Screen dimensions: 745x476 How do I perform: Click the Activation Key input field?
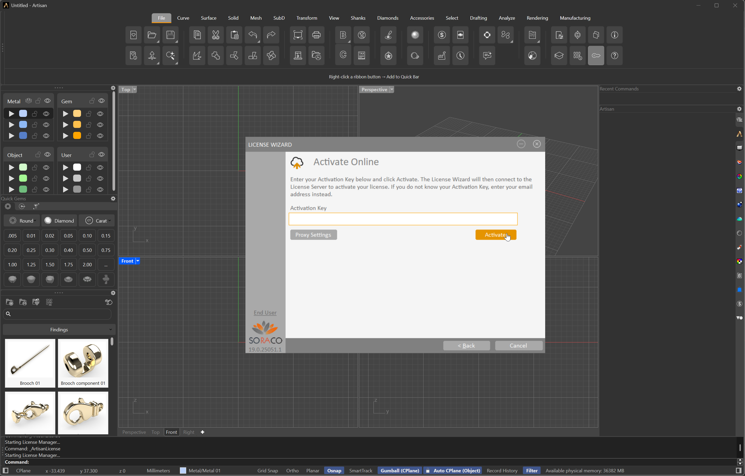pyautogui.click(x=403, y=219)
